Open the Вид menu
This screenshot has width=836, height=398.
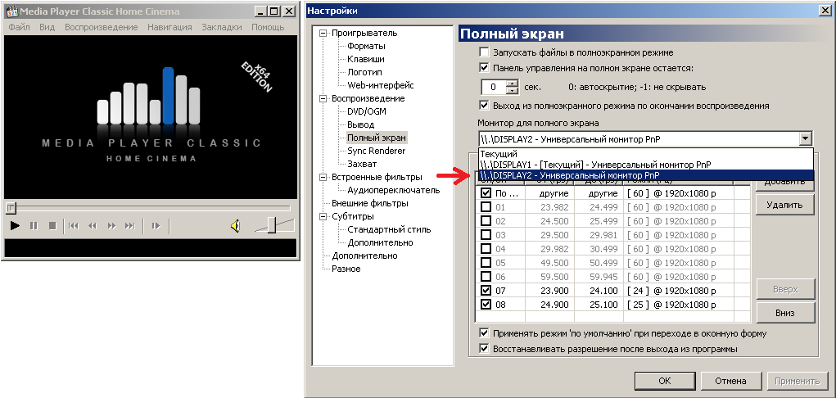point(47,27)
